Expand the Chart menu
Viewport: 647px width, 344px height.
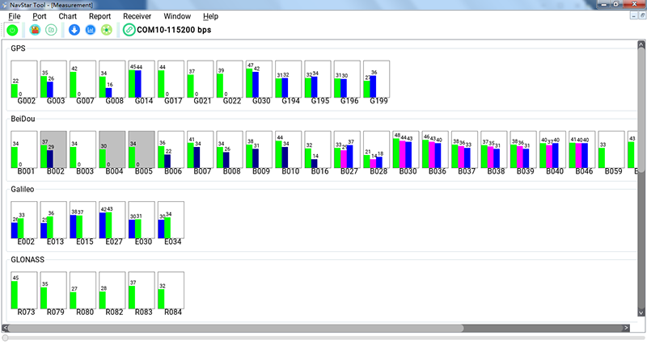67,16
